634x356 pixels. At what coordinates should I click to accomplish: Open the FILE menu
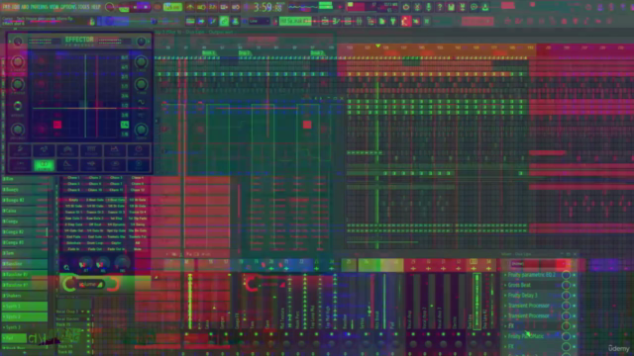tap(7, 7)
